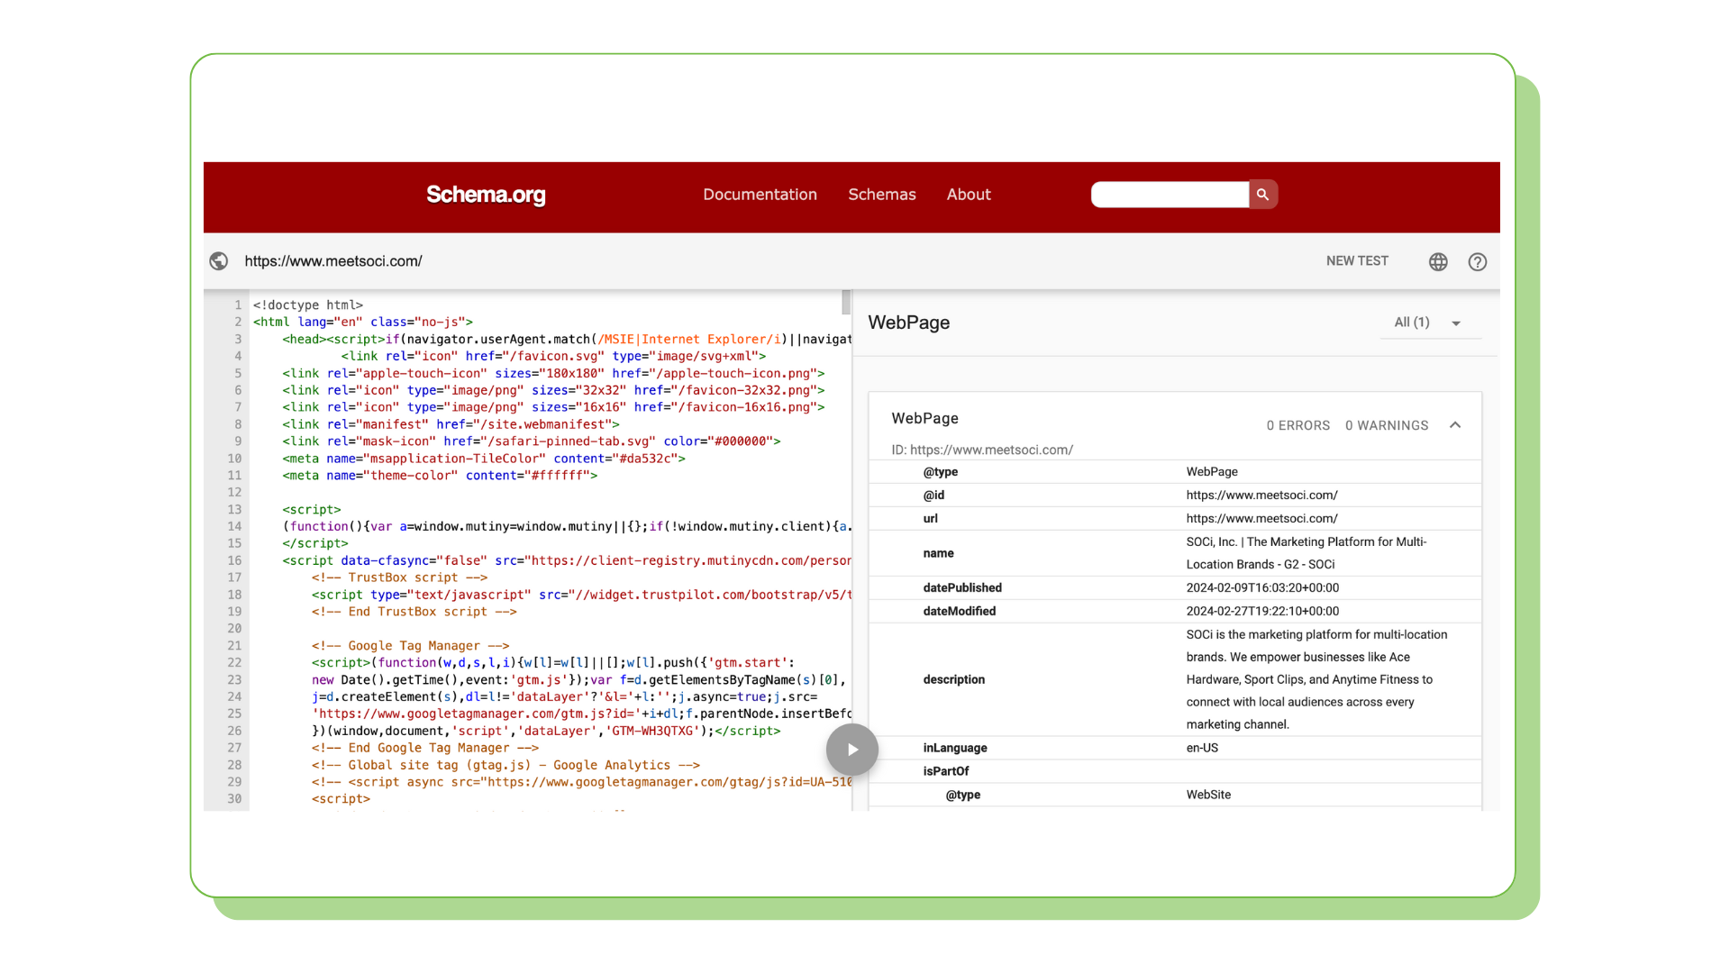
Task: Click code line 17 TrustBox script comment
Action: [400, 577]
